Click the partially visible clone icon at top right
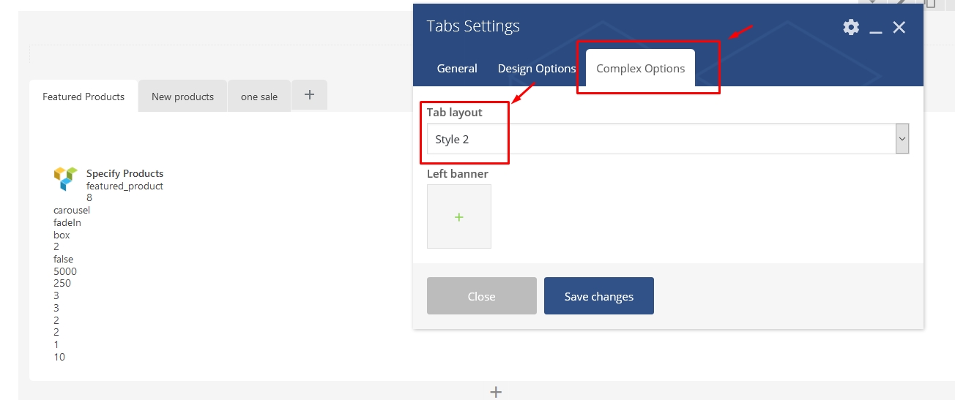The image size is (955, 400). [930, 3]
